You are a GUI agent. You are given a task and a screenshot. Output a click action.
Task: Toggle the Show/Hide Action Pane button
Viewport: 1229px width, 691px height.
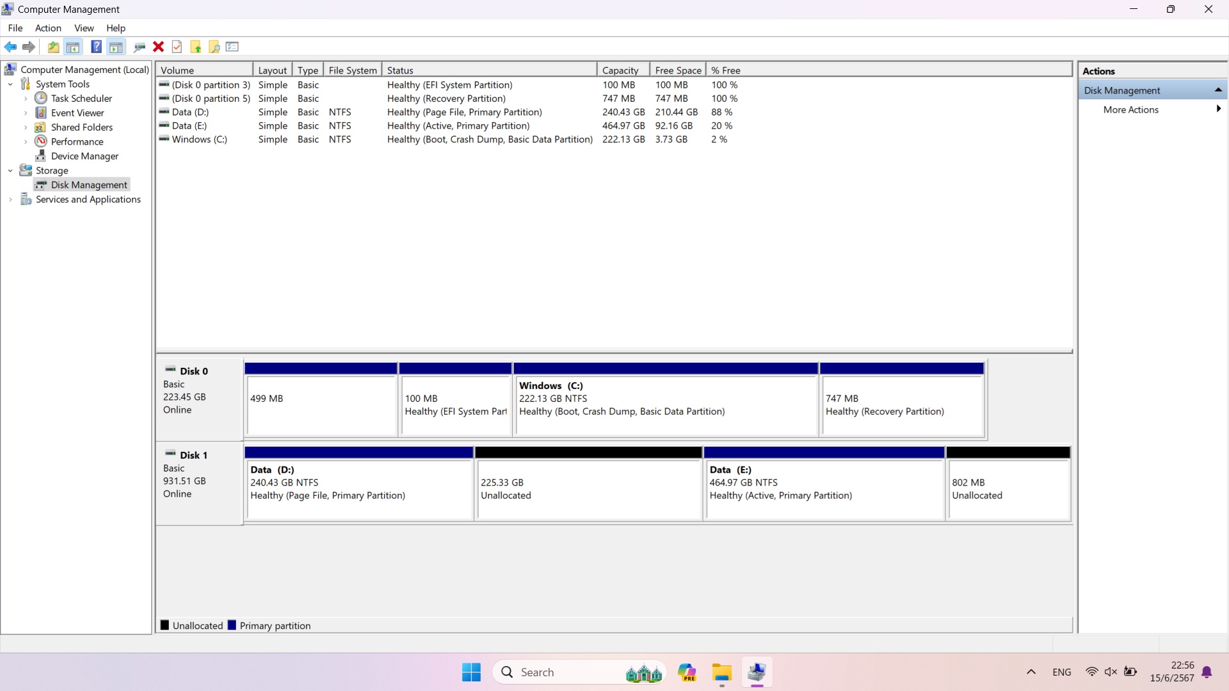pyautogui.click(x=116, y=47)
